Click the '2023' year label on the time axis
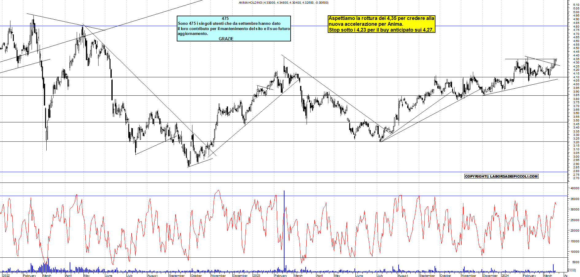The height and width of the screenshot is (277, 580). pos(256,275)
